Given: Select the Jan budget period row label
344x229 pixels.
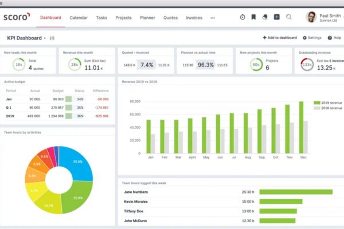Looking at the screenshot, I should pos(9,99).
